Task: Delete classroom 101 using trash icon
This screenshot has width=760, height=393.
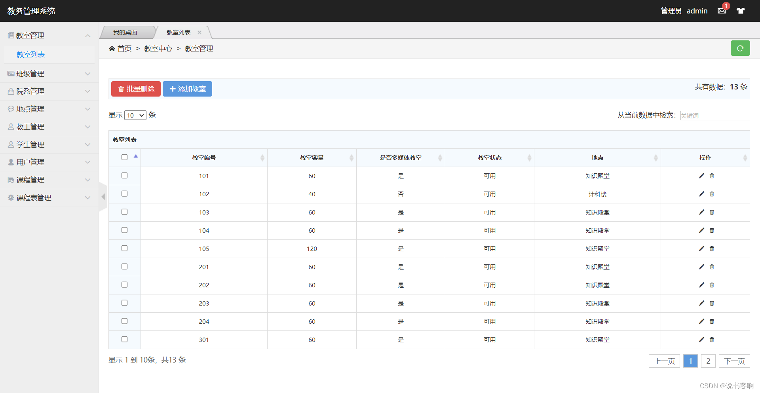Action: point(712,176)
